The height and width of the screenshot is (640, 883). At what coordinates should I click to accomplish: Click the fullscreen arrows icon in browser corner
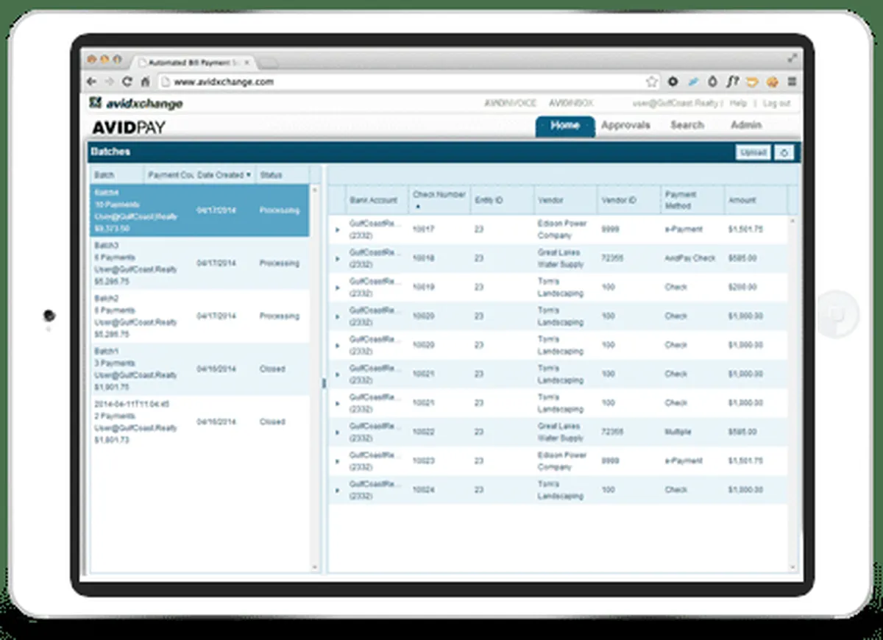[792, 57]
